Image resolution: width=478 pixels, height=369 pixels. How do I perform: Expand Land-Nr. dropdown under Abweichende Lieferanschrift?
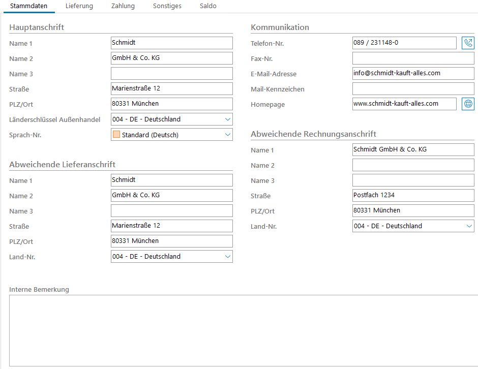click(227, 257)
